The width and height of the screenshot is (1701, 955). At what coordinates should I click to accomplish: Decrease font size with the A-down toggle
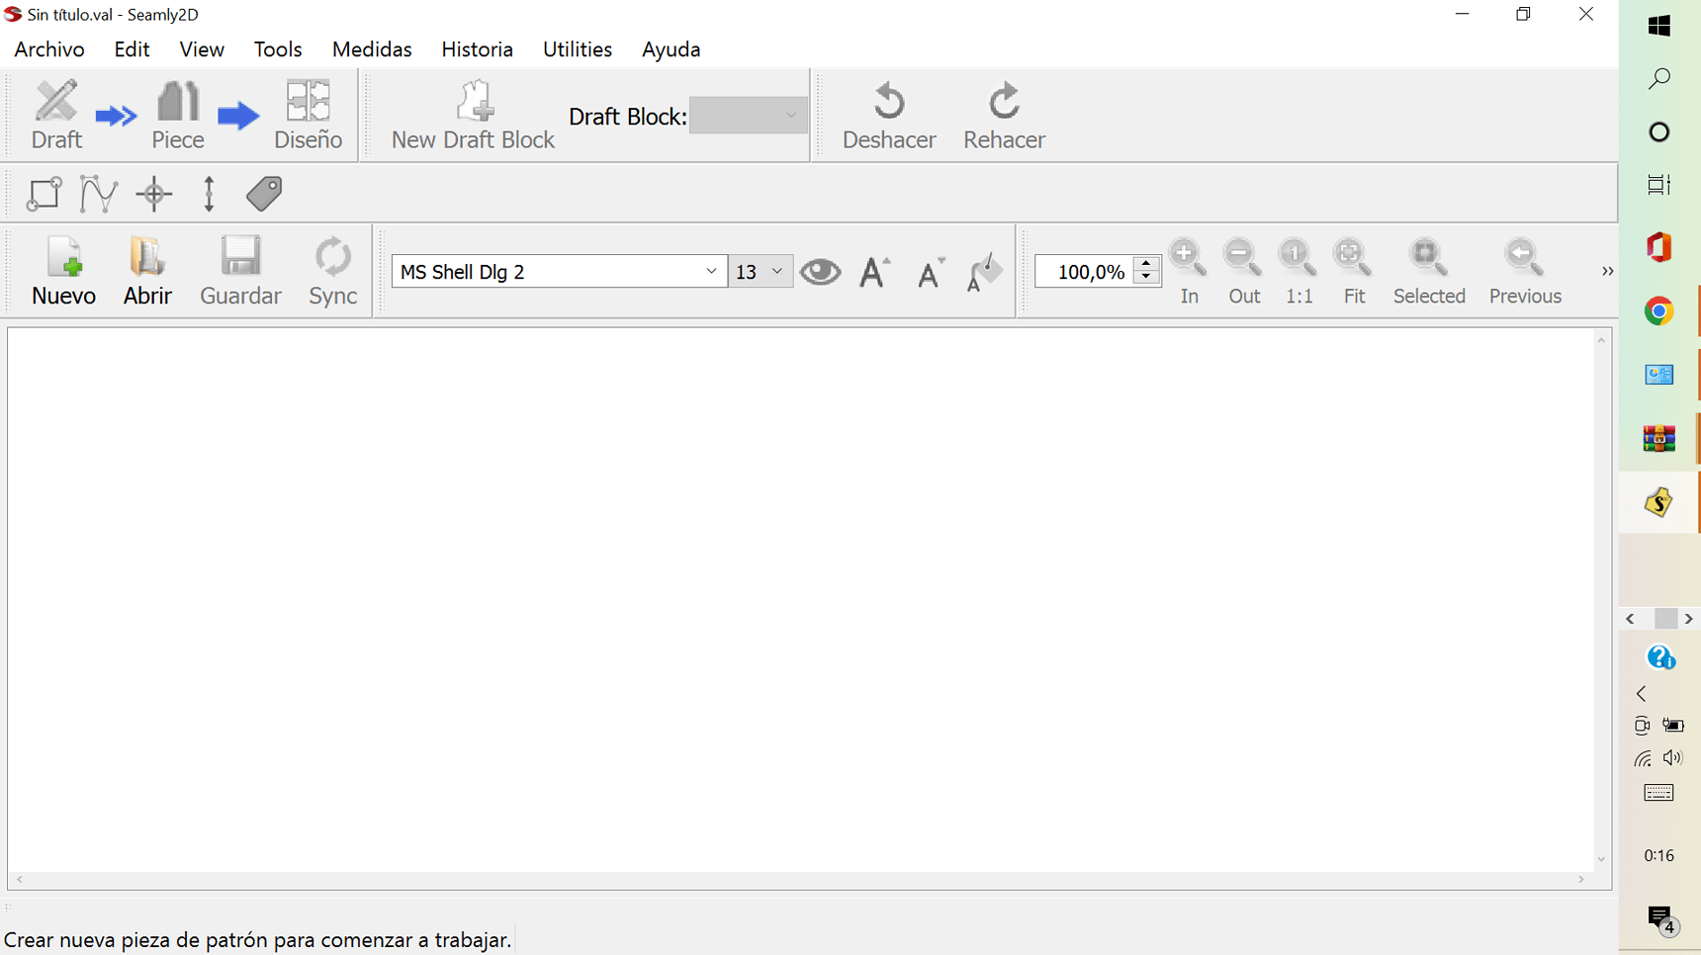(x=930, y=271)
